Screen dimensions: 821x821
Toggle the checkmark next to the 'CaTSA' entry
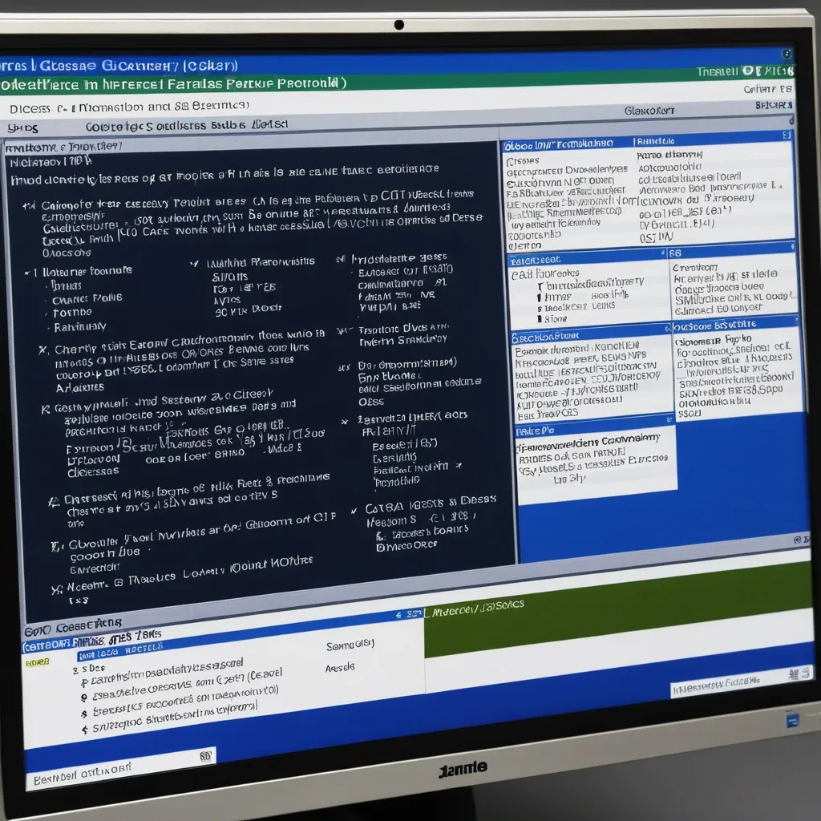coord(354,512)
